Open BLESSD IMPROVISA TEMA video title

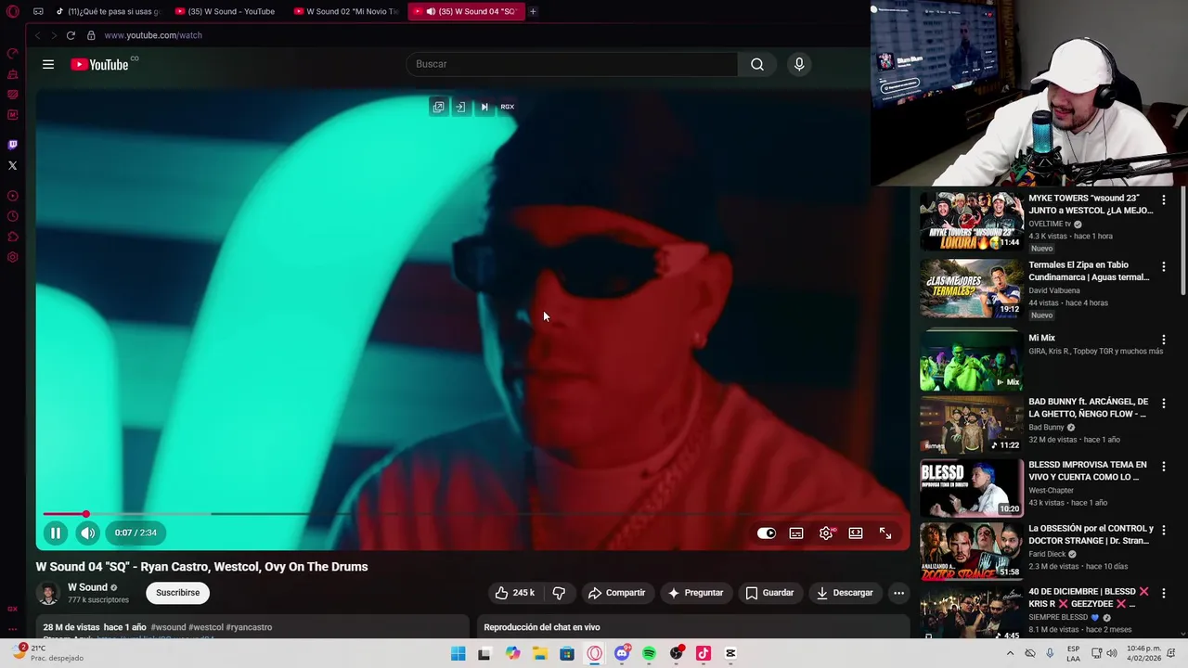coord(1088,471)
